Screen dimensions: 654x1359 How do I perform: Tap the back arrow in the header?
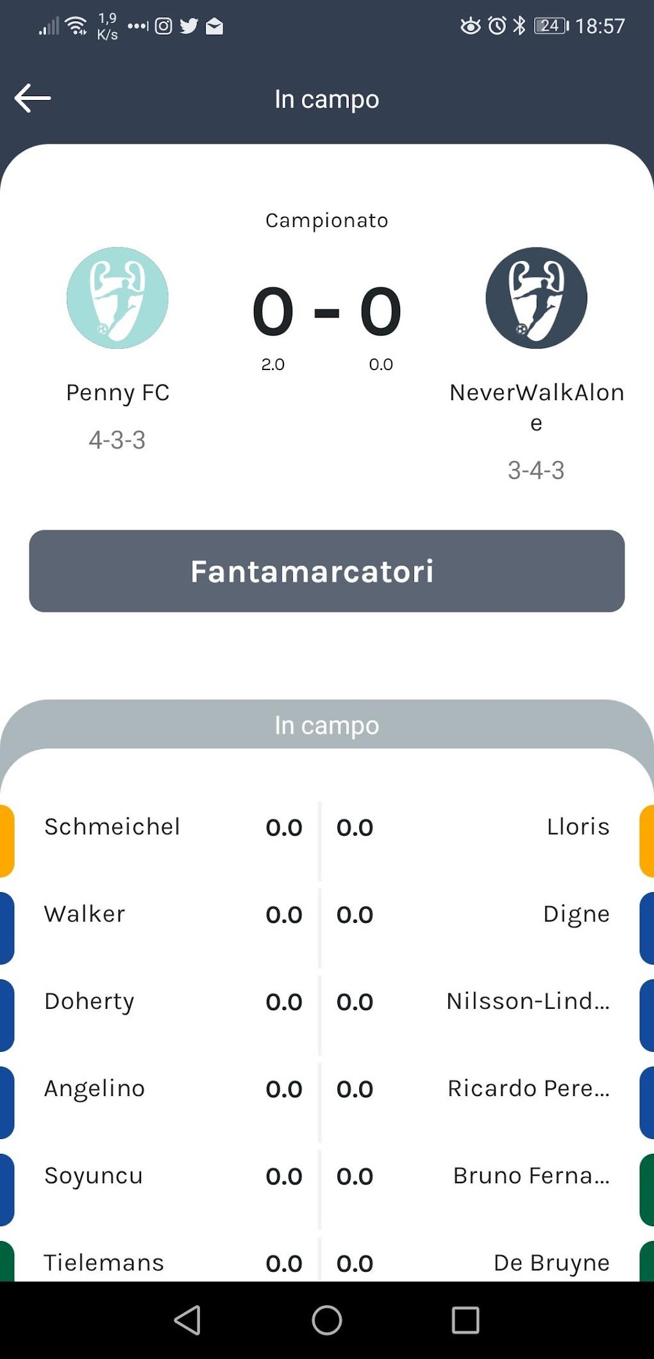(x=33, y=98)
